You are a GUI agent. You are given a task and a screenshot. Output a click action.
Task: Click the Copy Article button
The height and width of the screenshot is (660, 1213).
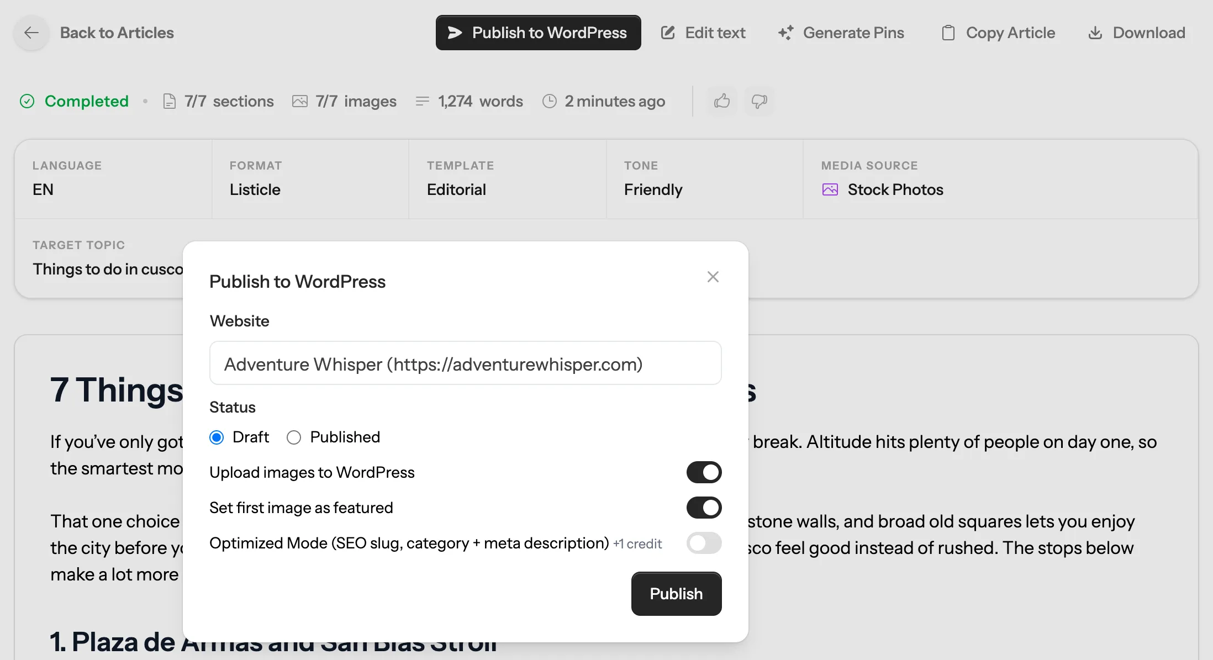tap(998, 33)
